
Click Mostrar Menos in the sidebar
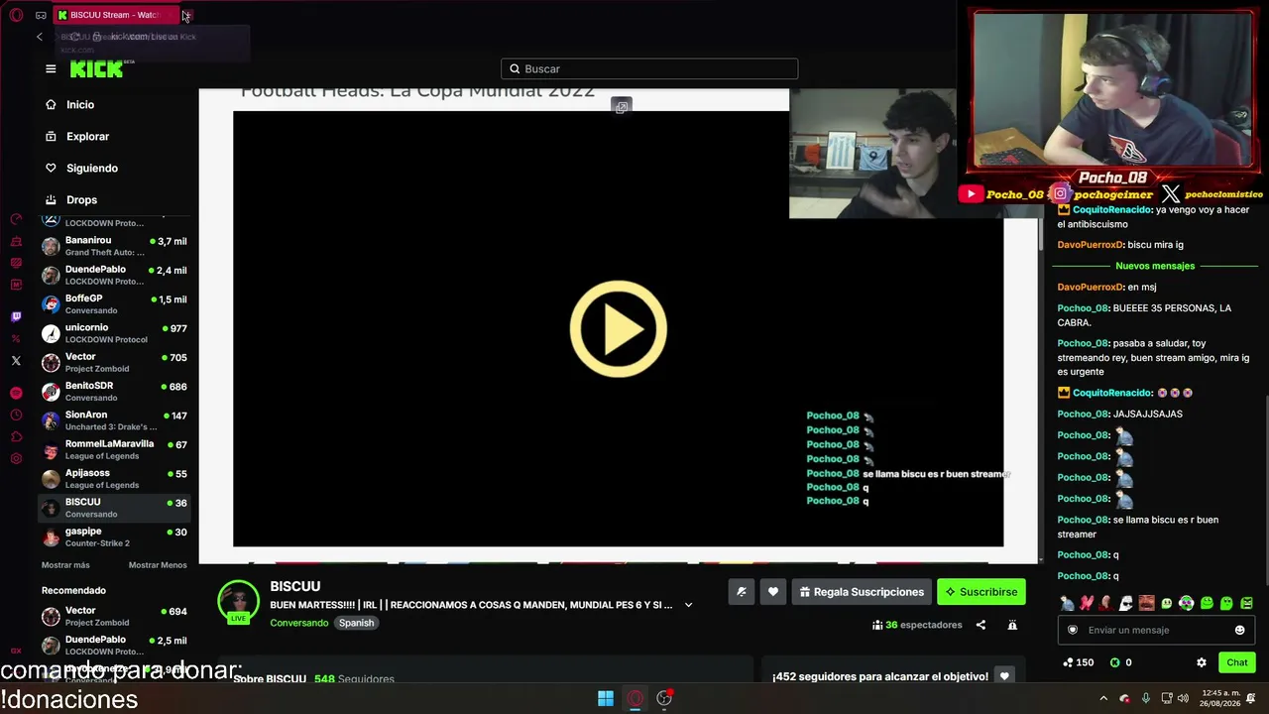158,565
